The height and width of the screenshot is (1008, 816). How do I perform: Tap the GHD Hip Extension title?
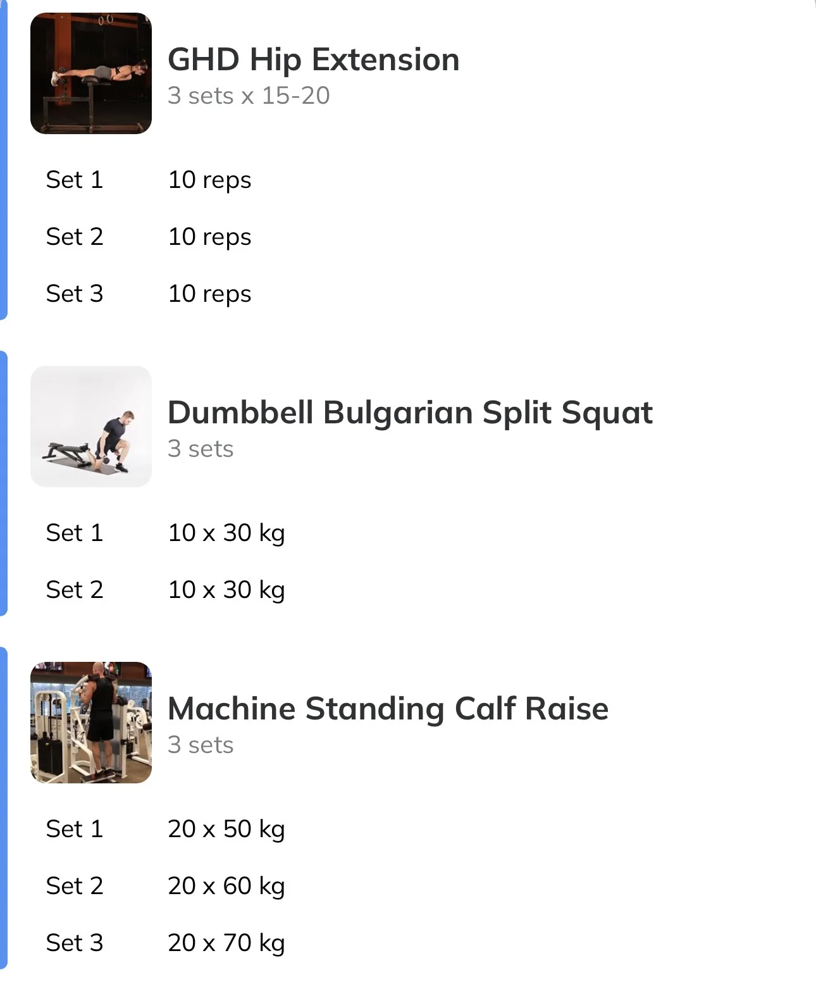click(314, 60)
